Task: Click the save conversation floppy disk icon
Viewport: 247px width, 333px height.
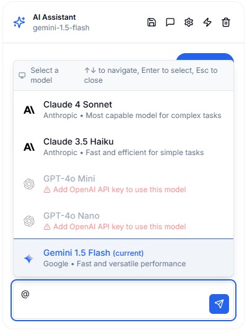Action: (152, 22)
